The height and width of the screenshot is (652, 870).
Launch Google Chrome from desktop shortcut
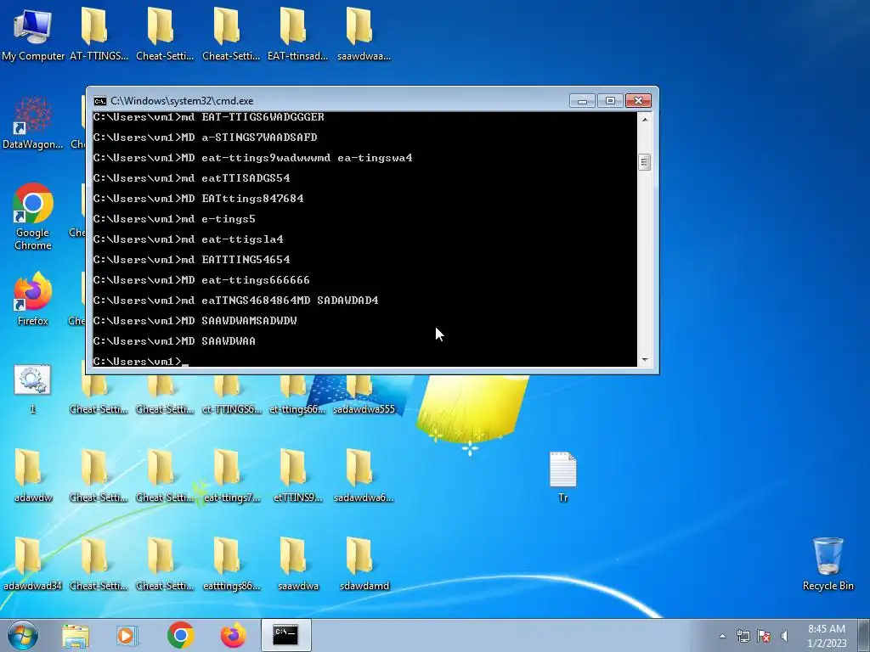[33, 216]
